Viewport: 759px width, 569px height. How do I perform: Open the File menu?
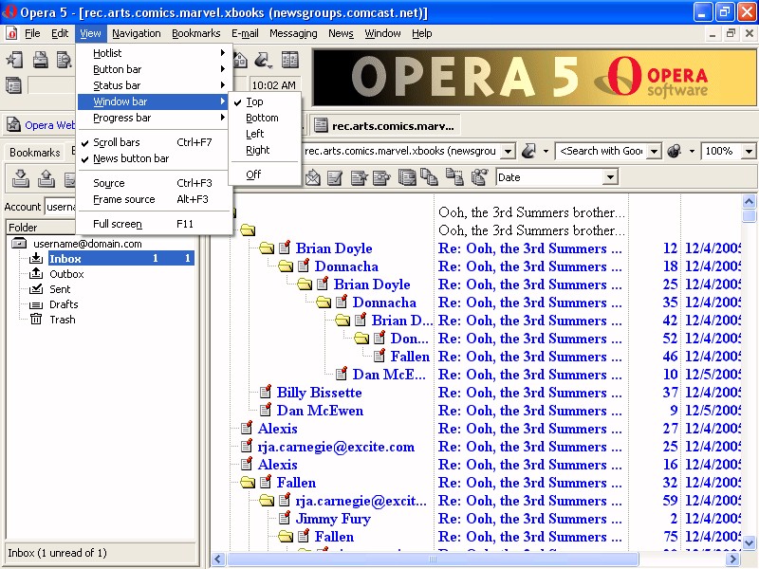[32, 33]
